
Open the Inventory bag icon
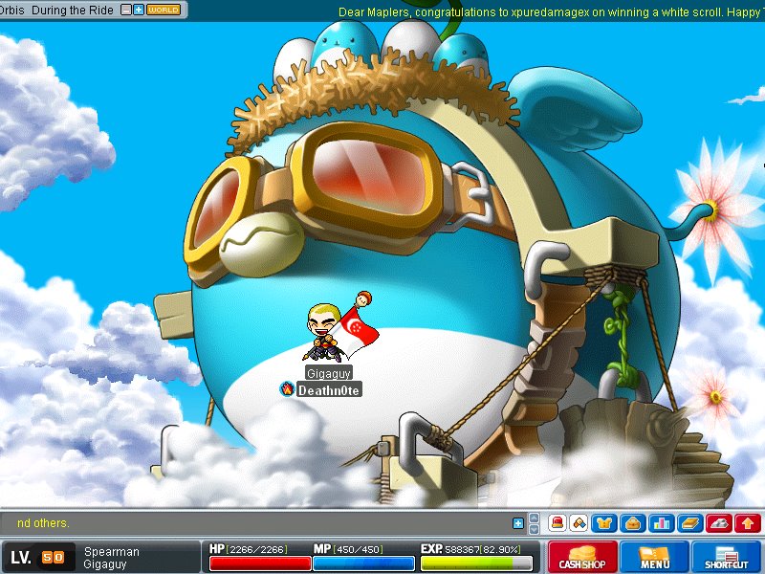tap(633, 523)
